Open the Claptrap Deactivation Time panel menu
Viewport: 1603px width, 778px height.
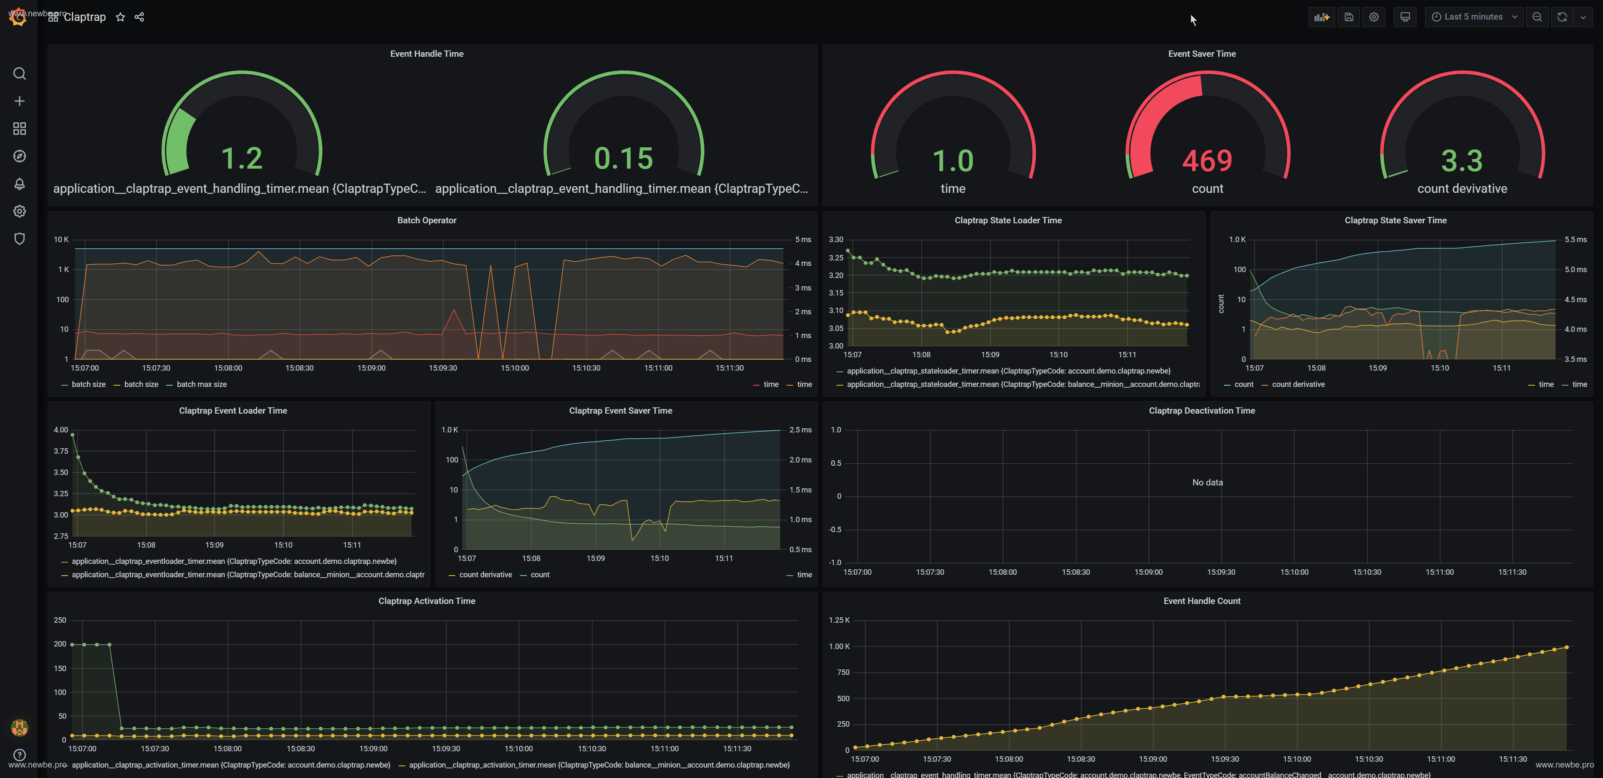[x=1201, y=411]
